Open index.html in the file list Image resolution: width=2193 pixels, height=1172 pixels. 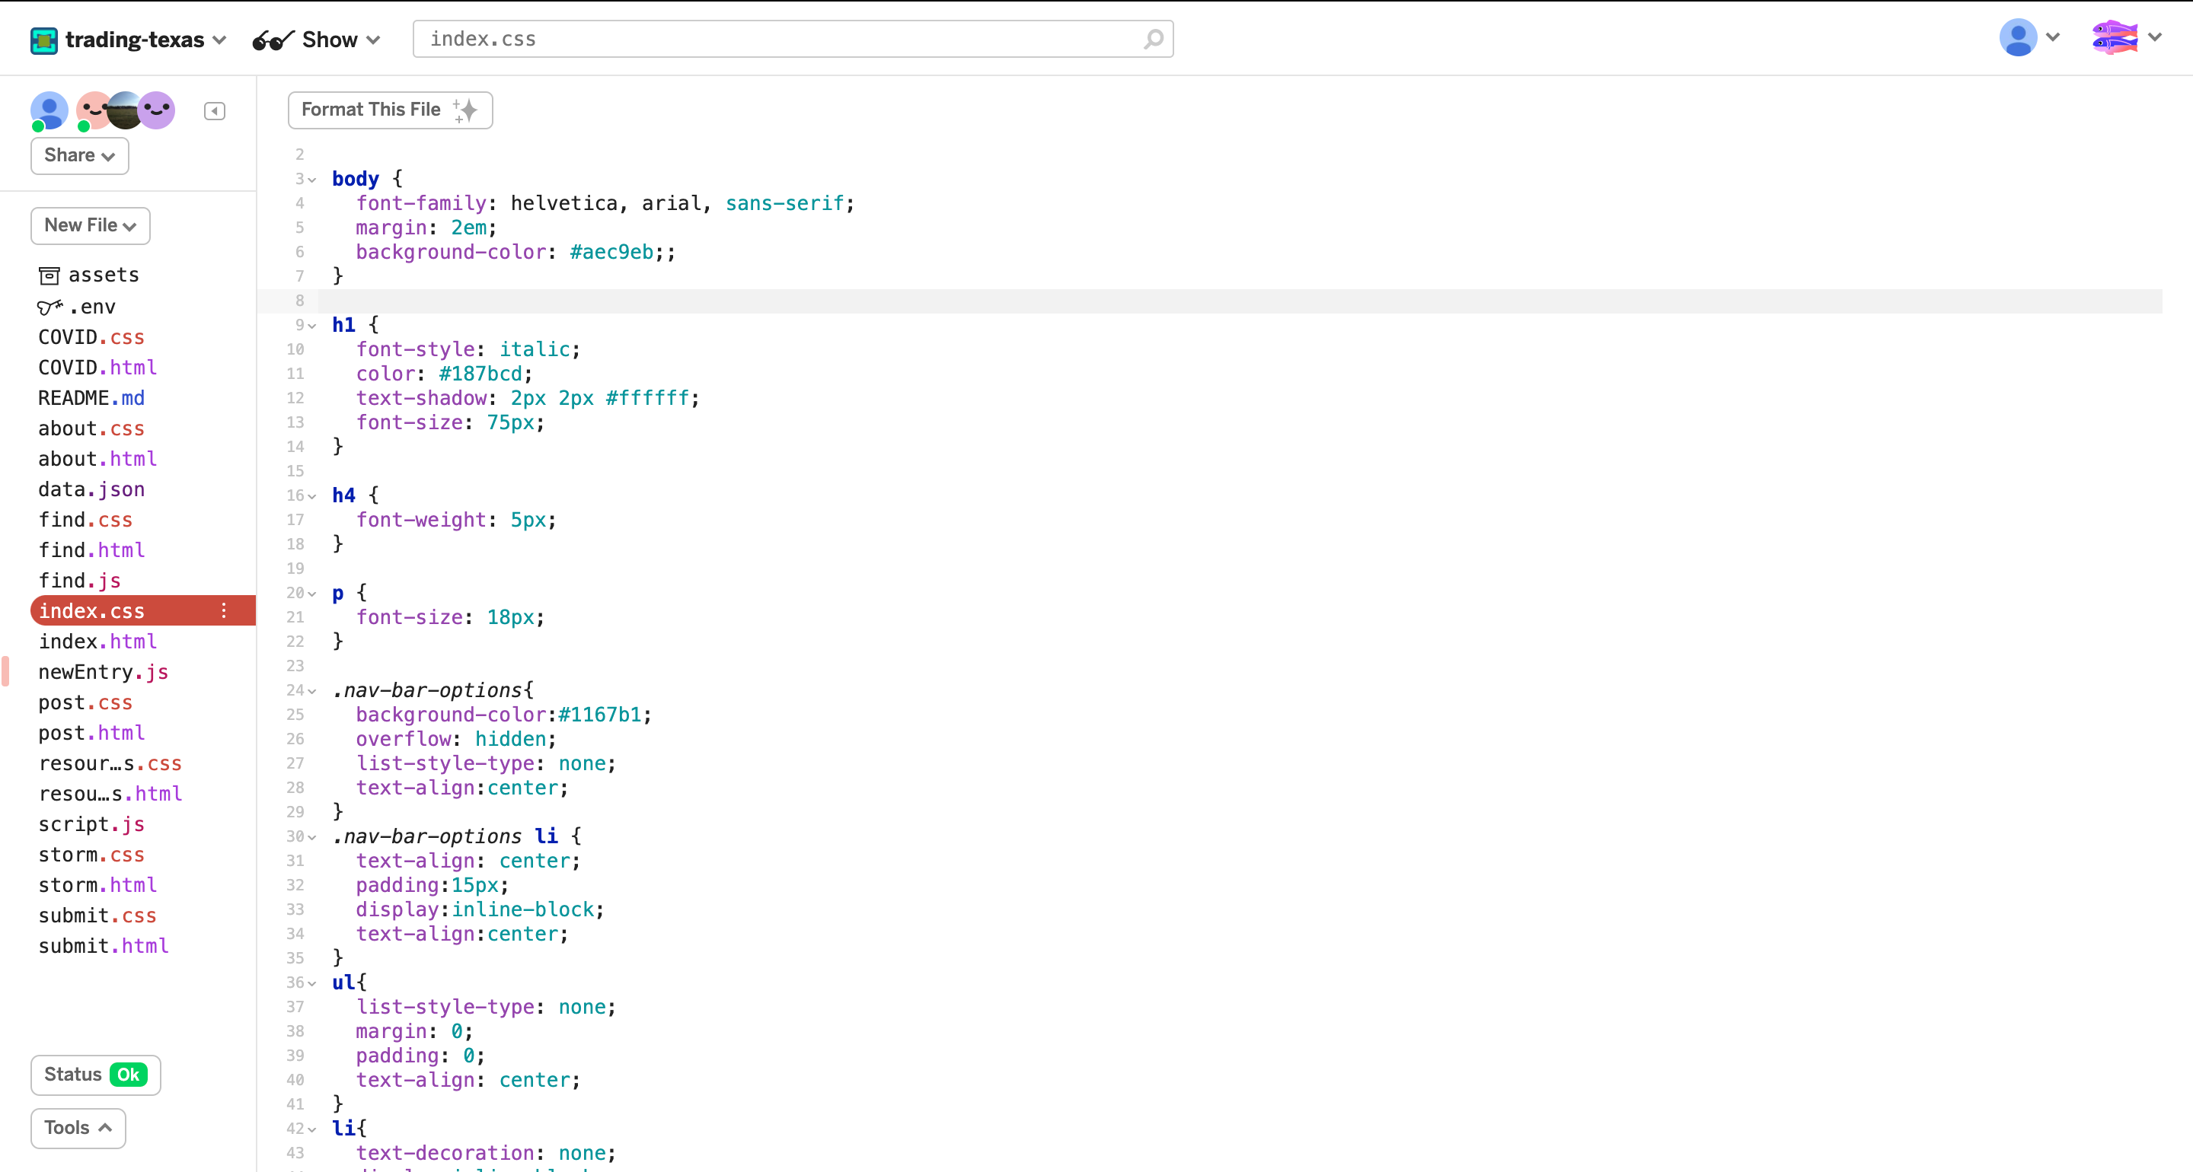pos(97,641)
